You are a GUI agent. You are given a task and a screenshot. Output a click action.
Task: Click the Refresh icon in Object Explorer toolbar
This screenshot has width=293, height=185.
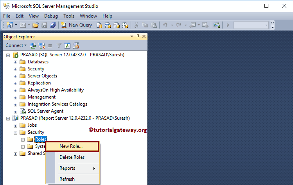pos(67,45)
